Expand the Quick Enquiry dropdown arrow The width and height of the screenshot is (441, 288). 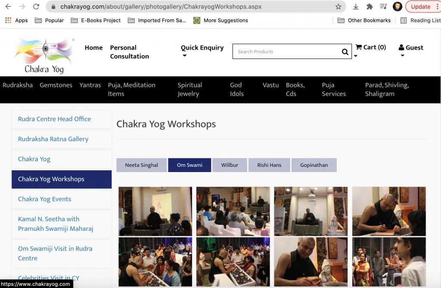coord(184,56)
